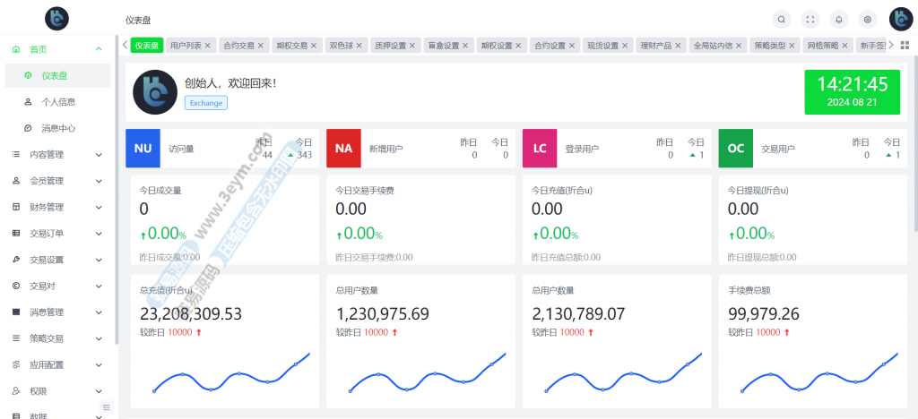Open the settings gear icon
This screenshot has height=419, width=918.
[x=867, y=19]
